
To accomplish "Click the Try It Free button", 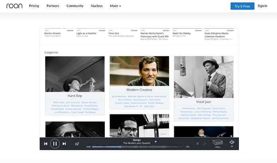I will (x=242, y=6).
